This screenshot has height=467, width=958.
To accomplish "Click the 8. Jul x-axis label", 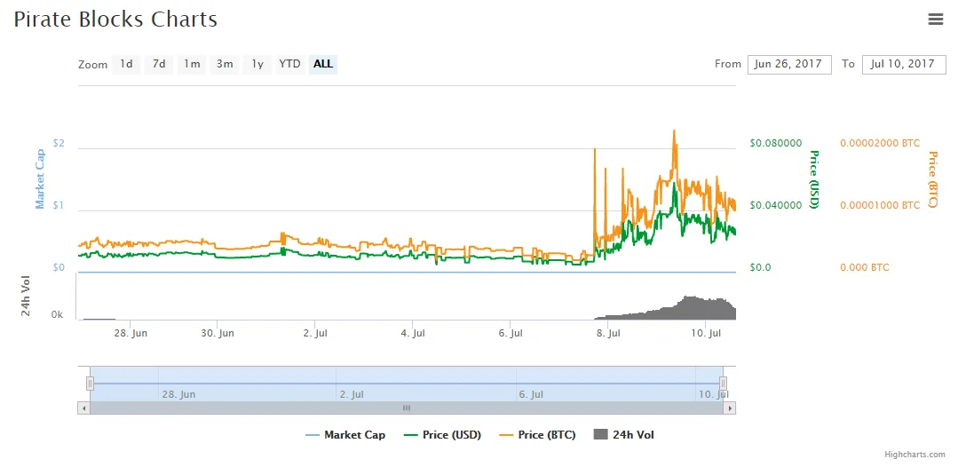I will [x=608, y=334].
